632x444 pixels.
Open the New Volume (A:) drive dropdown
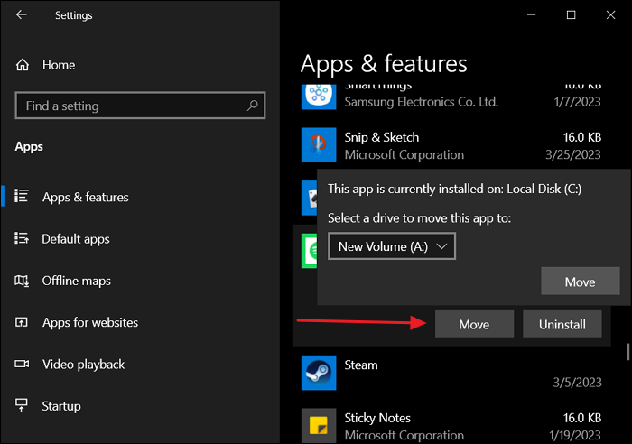coord(392,245)
